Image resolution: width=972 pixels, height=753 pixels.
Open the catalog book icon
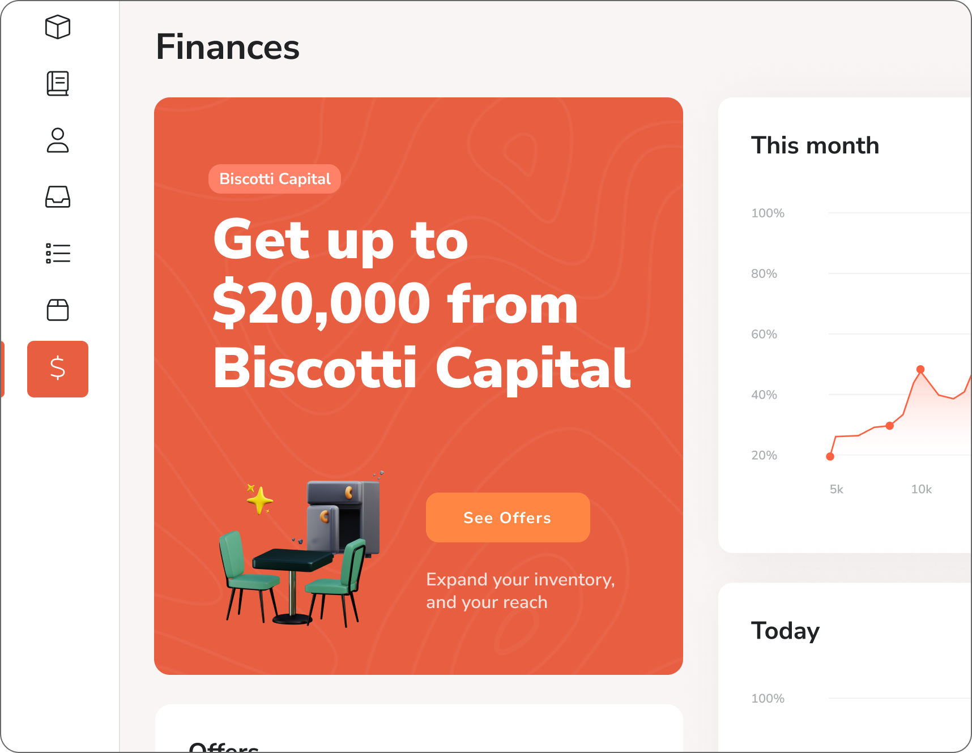pos(57,84)
